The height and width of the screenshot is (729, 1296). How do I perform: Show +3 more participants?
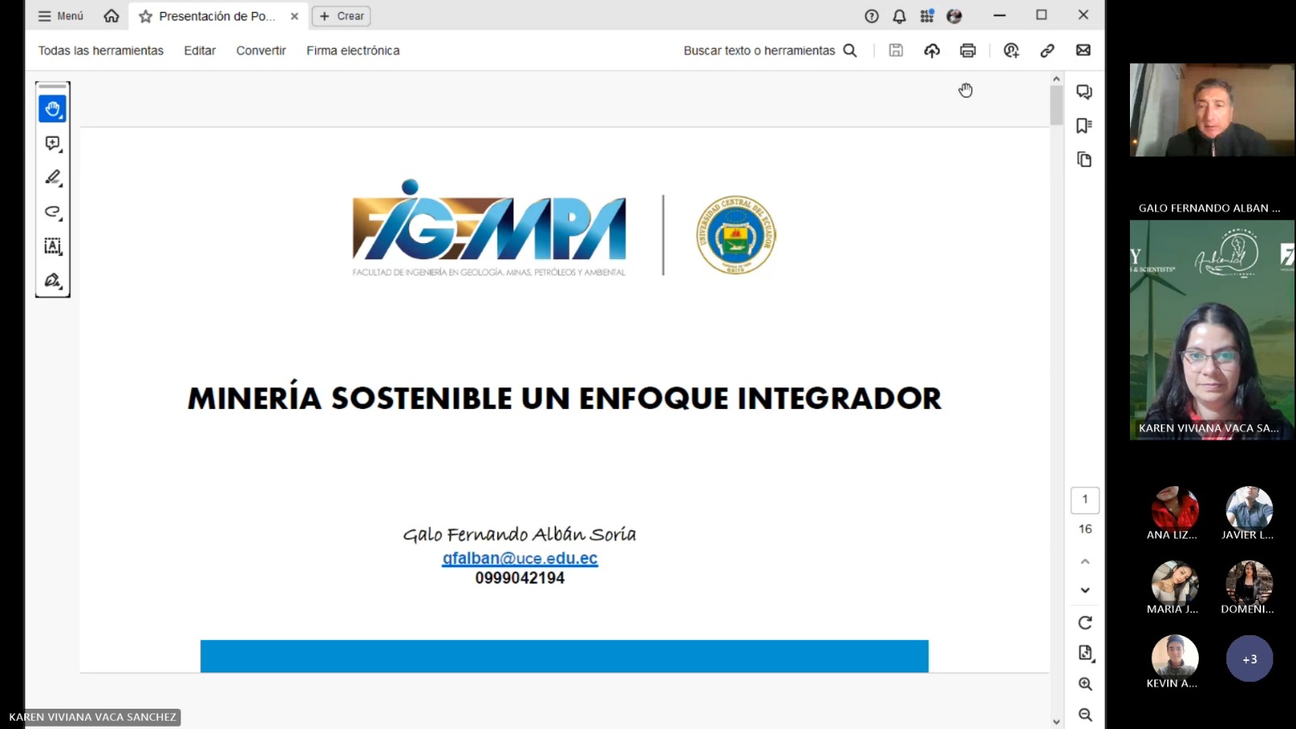point(1249,659)
